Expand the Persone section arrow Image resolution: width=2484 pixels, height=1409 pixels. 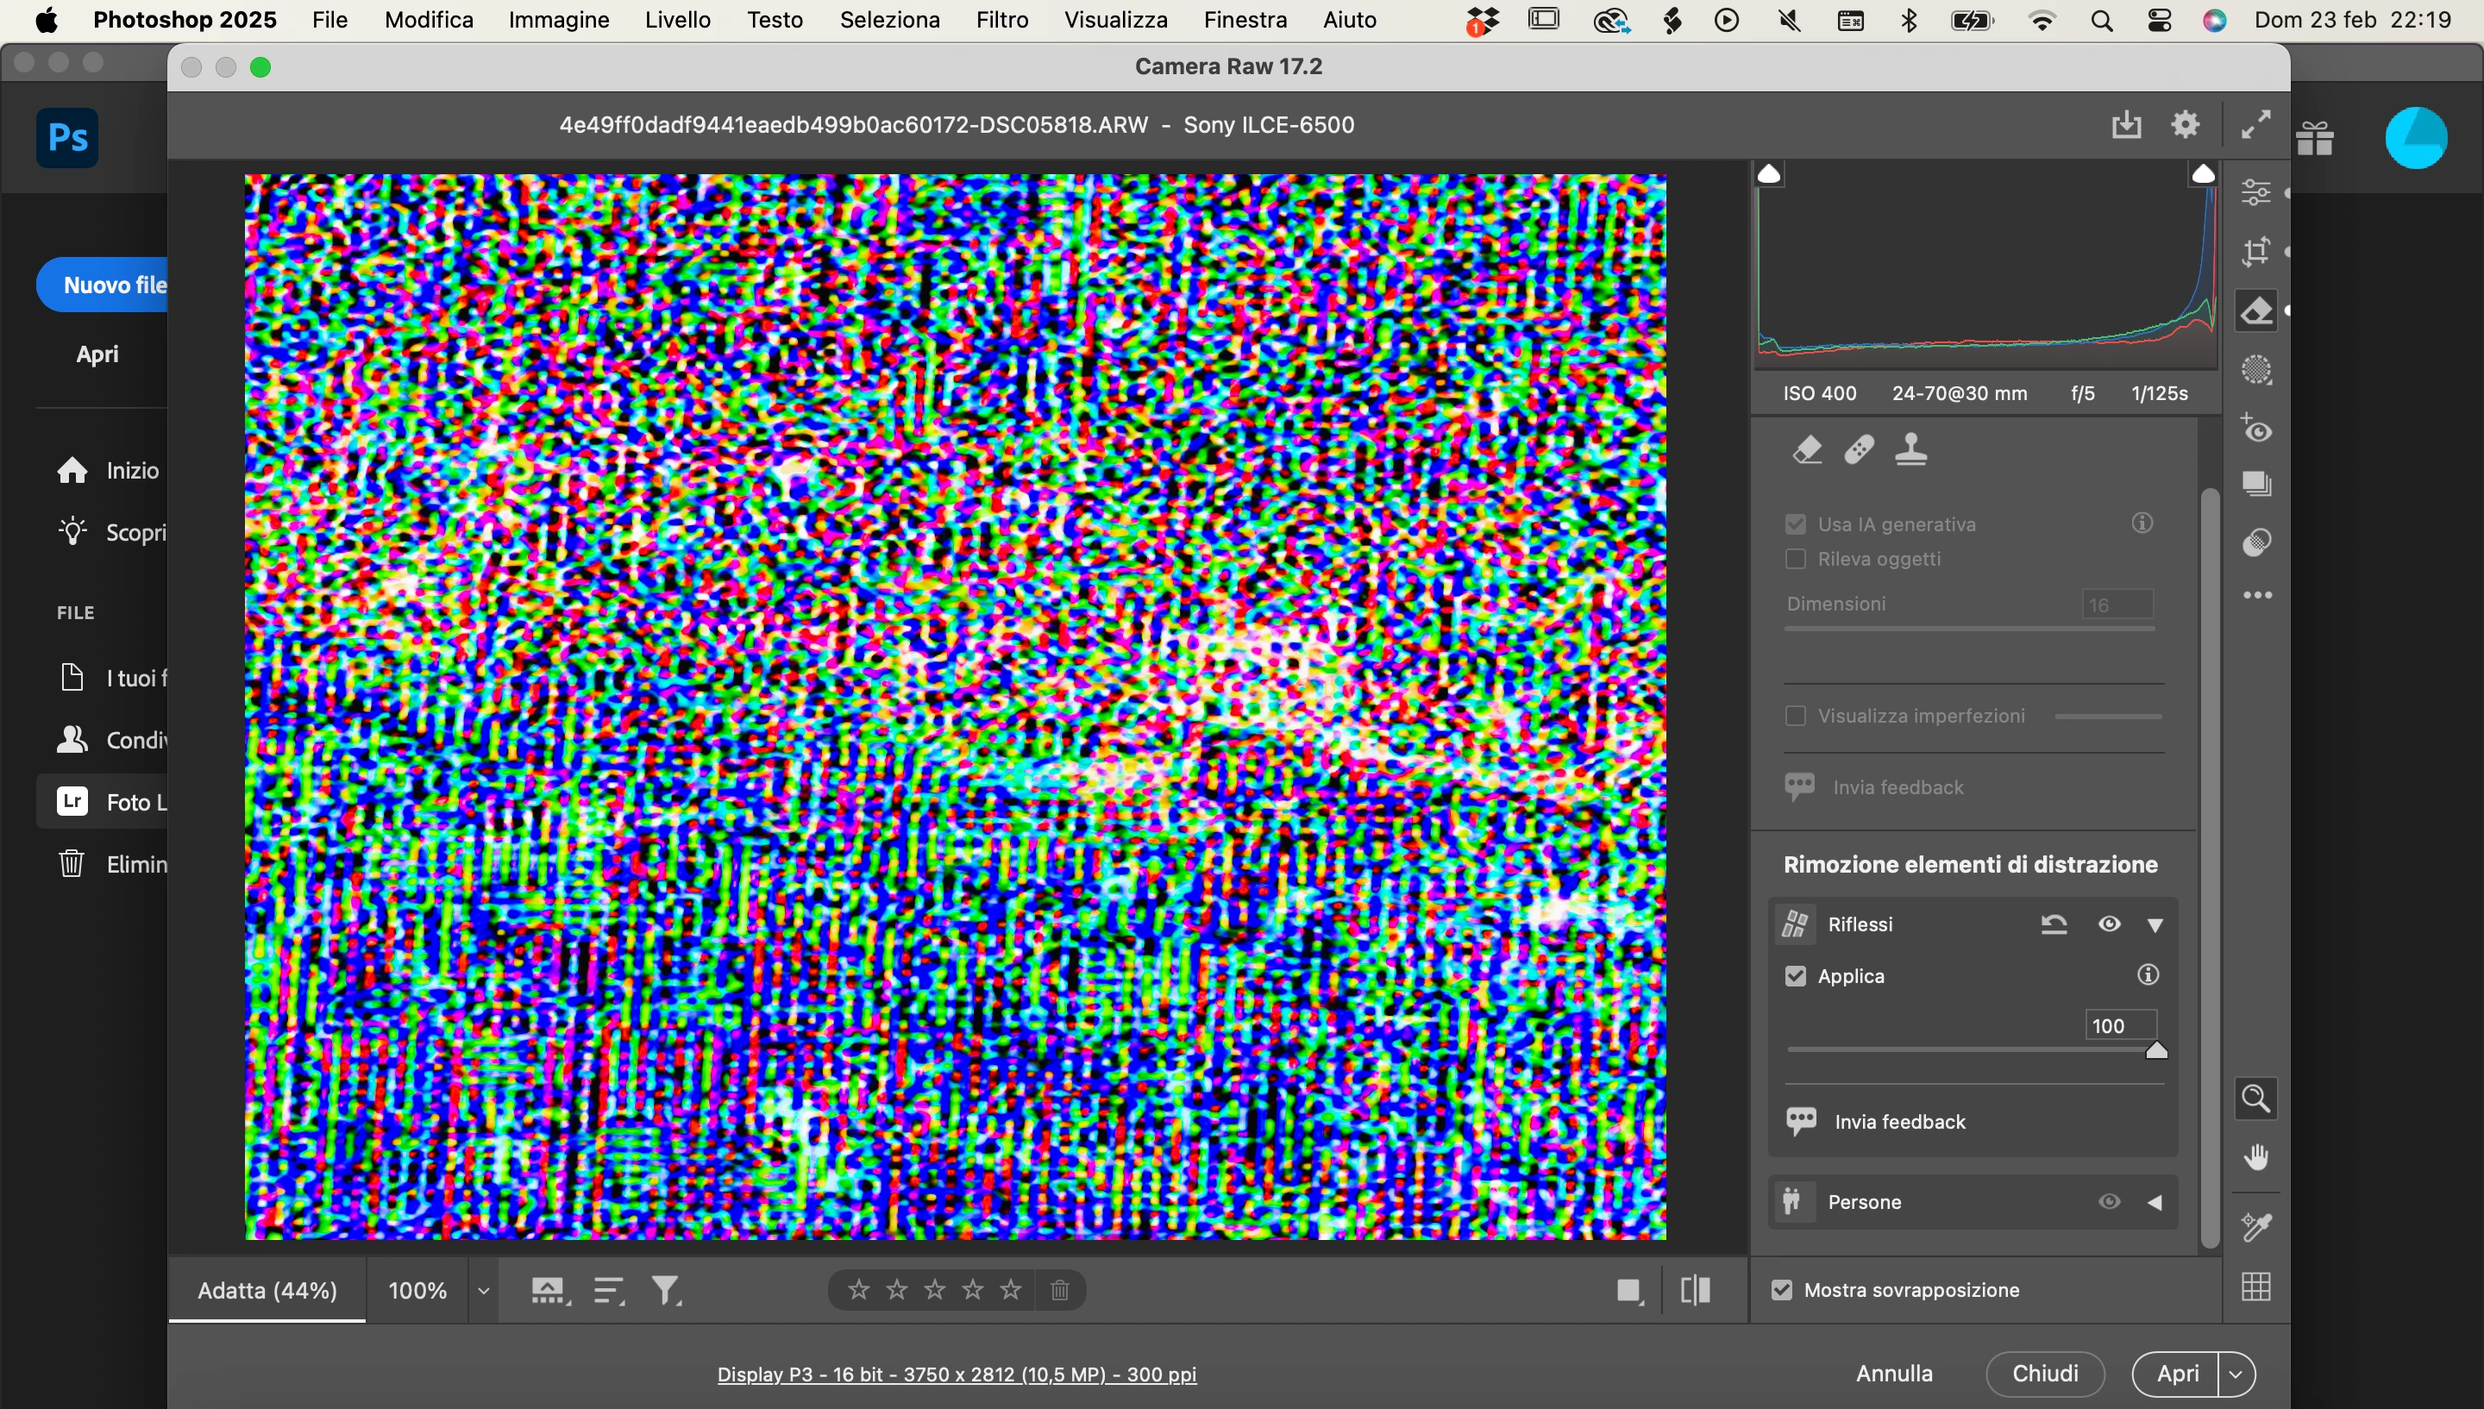2155,1203
